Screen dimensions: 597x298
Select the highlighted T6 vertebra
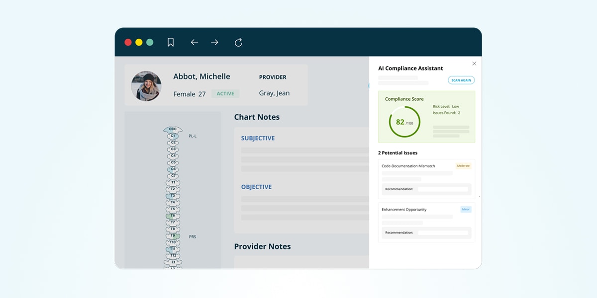172,215
